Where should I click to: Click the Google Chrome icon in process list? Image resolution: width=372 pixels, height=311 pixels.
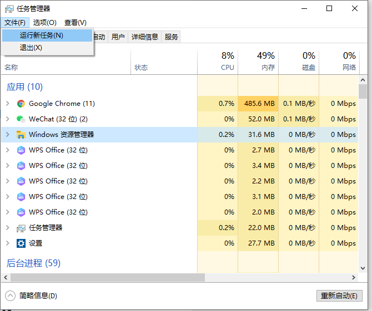tap(21, 104)
